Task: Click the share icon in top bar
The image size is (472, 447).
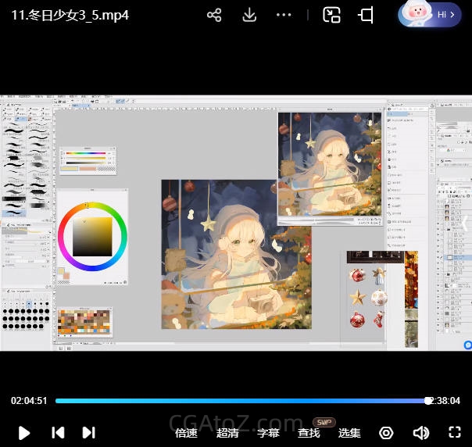Action: [x=214, y=15]
